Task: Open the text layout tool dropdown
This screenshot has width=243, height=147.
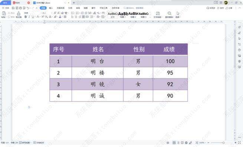Action: [158, 14]
